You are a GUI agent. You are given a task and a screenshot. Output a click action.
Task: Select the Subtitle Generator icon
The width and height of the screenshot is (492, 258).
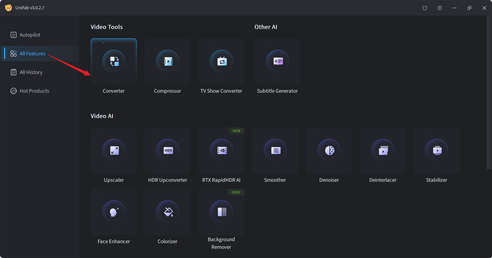[x=278, y=62]
